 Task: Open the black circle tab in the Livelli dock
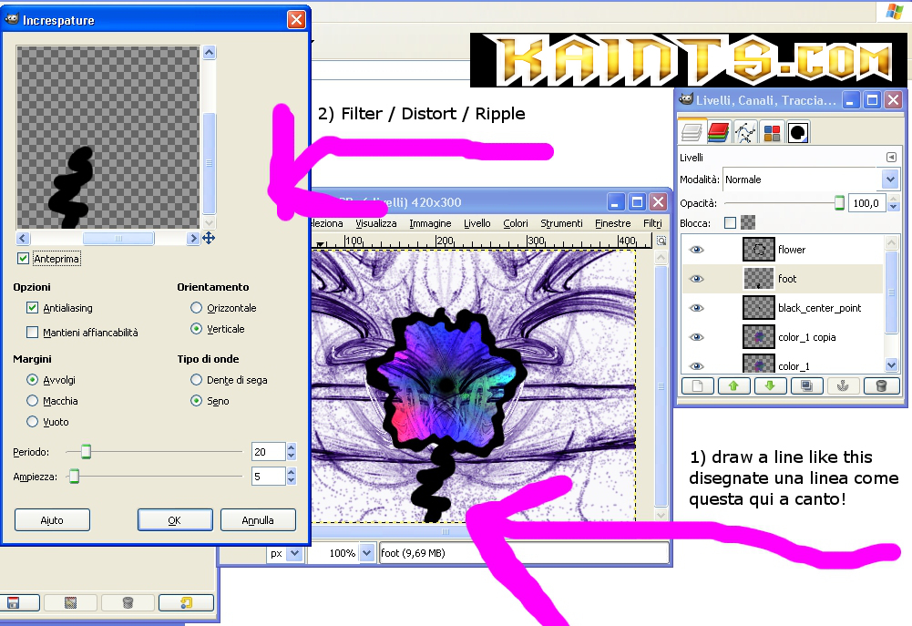[x=799, y=133]
